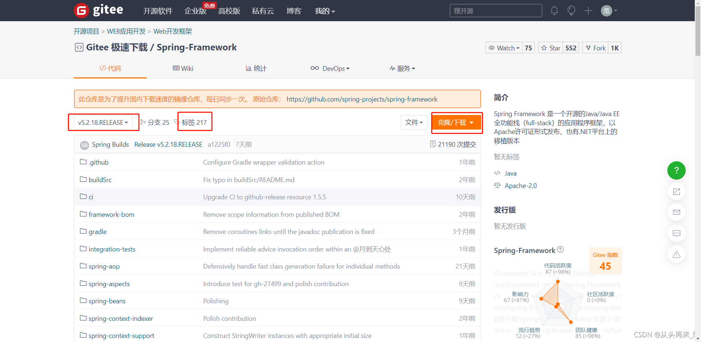Screen dimensions: 701x342
Task: Click the green question mark help button
Action: click(677, 170)
